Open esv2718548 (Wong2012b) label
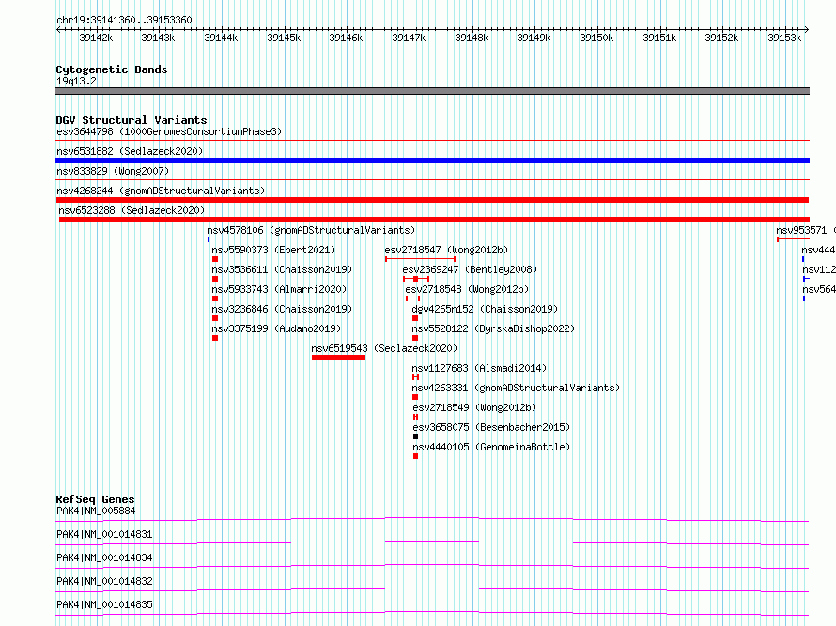This screenshot has width=836, height=626. (x=467, y=289)
